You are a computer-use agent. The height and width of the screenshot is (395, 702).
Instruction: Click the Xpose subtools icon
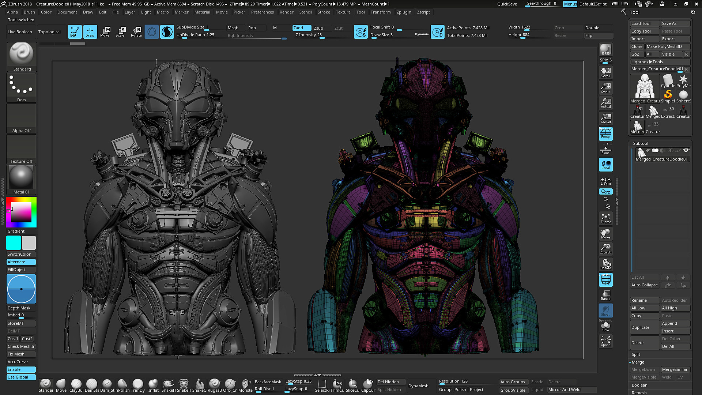coord(605,341)
